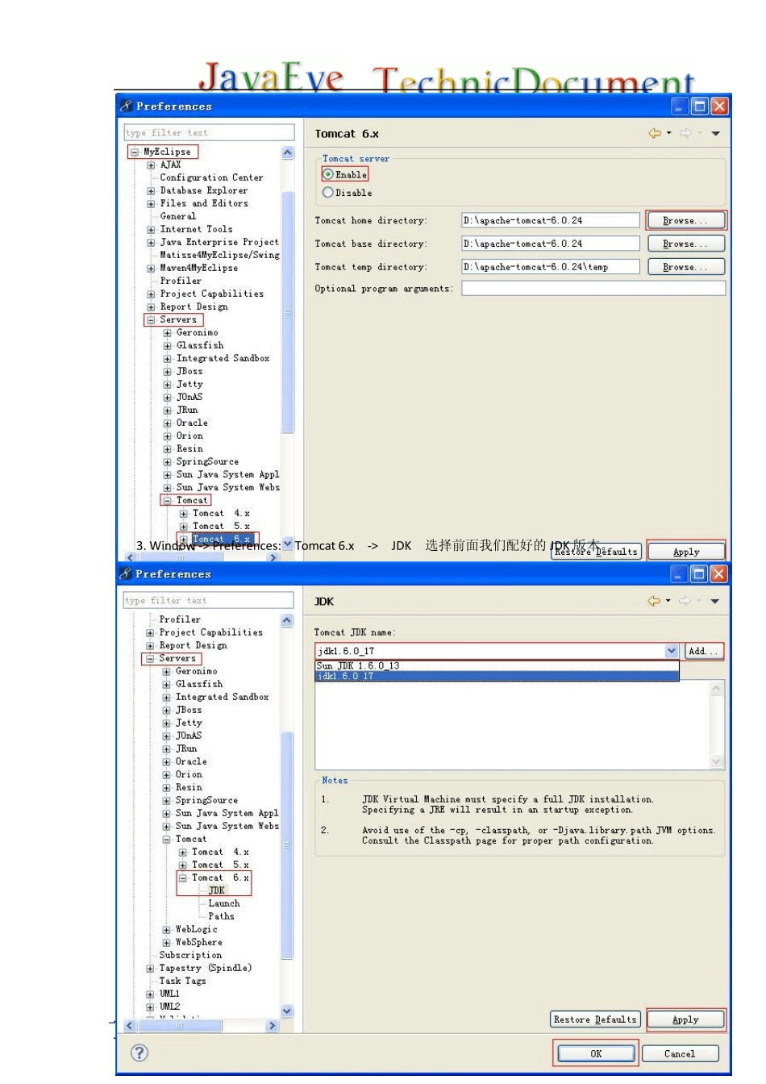
Task: Select the General tree item
Action: point(177,216)
